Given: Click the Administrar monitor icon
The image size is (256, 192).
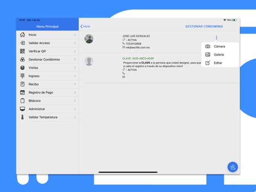Looking at the screenshot, I should 22,109.
